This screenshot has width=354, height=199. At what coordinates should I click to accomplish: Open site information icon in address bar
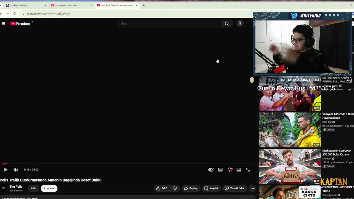point(23,14)
